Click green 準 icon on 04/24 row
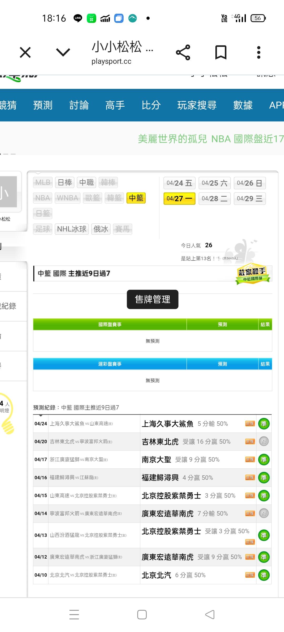284x632 pixels. pyautogui.click(x=264, y=424)
